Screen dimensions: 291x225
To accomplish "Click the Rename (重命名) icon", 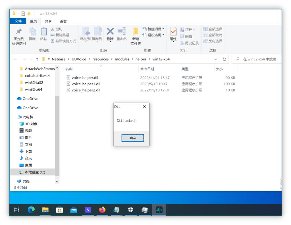I will (122, 31).
